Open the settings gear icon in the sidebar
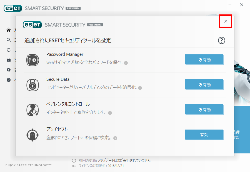 coord(9,70)
